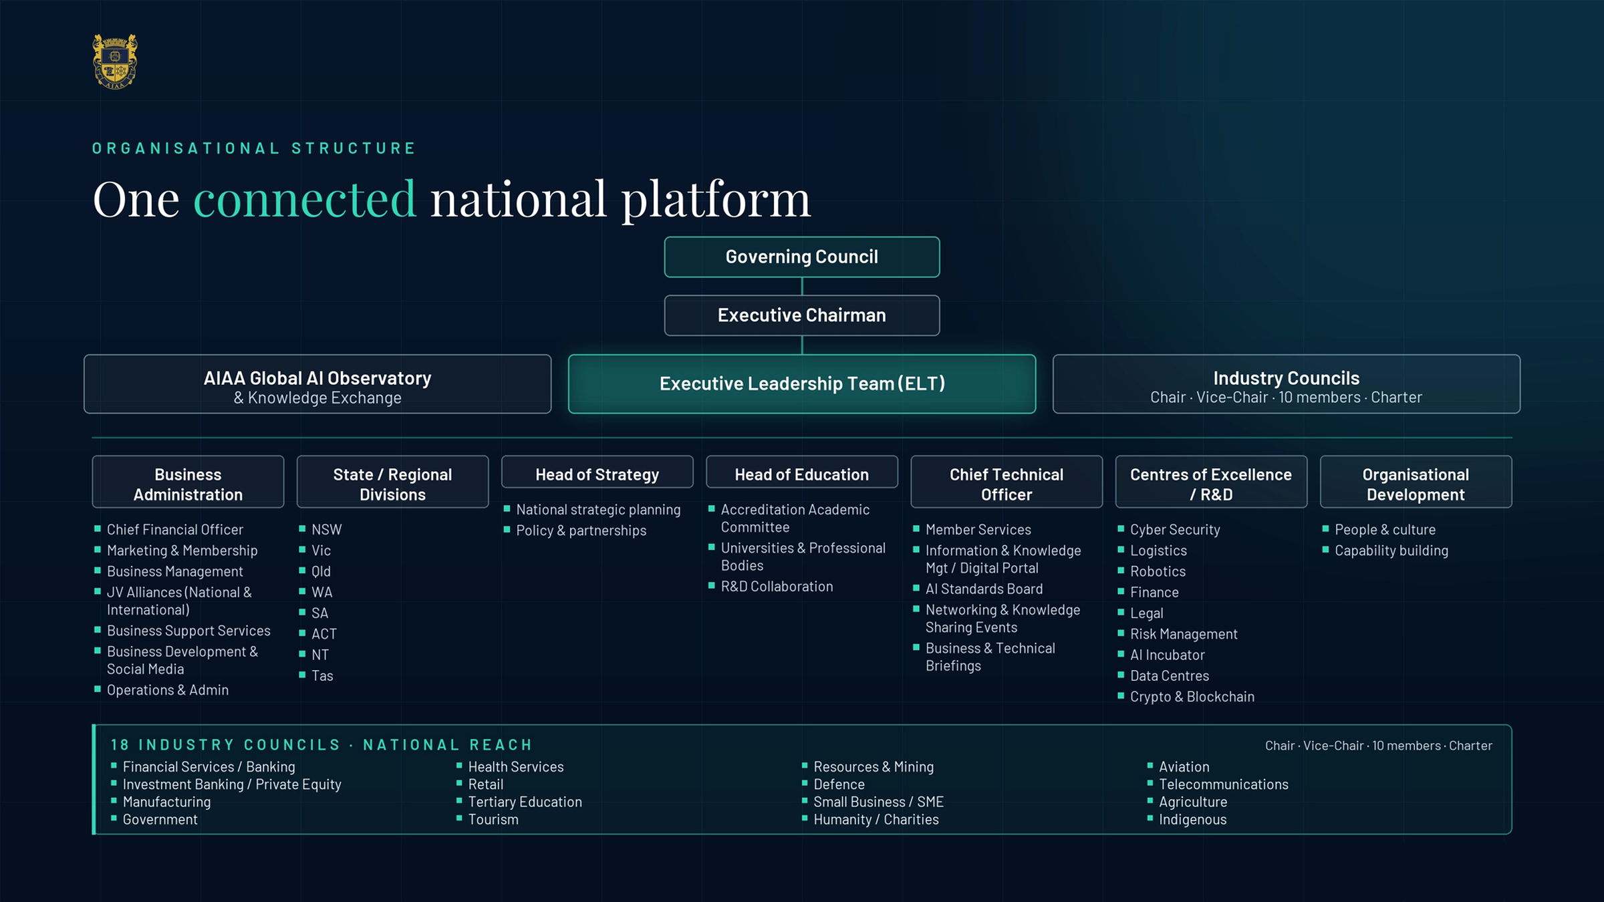Select 'Policy & partnerships' item

pos(581,531)
